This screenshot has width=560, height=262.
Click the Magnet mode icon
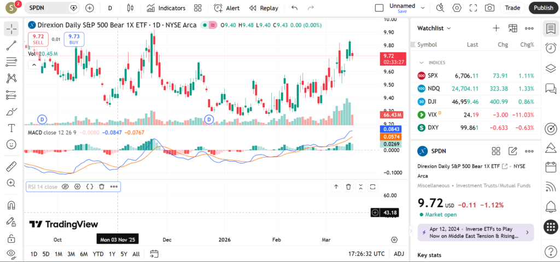pos(11,206)
